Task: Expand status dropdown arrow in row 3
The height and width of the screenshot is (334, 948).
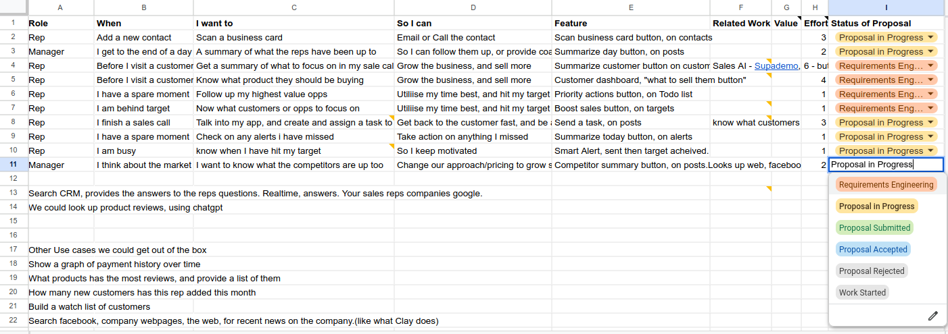Action: (x=930, y=52)
